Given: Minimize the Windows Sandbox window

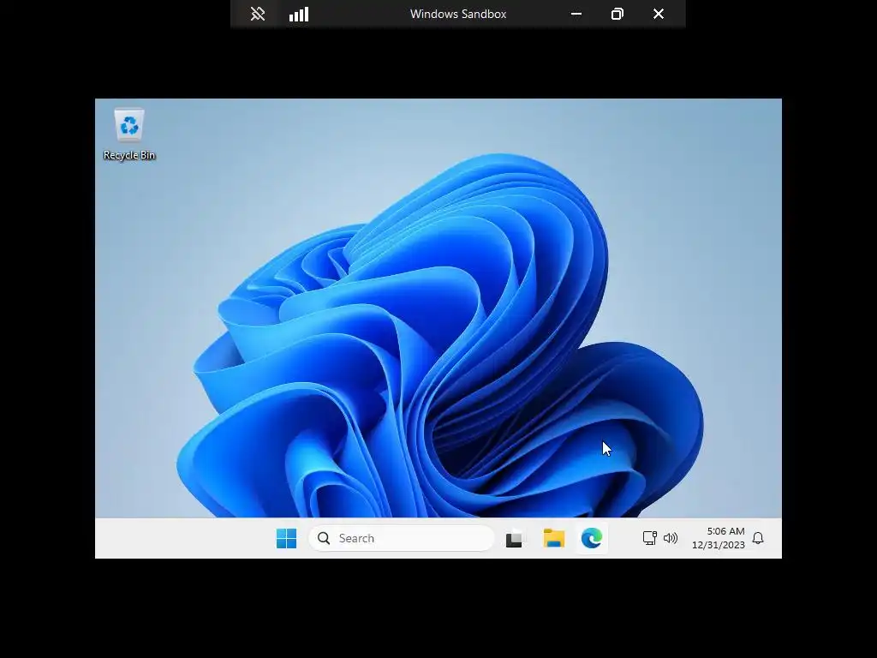Looking at the screenshot, I should pos(576,14).
